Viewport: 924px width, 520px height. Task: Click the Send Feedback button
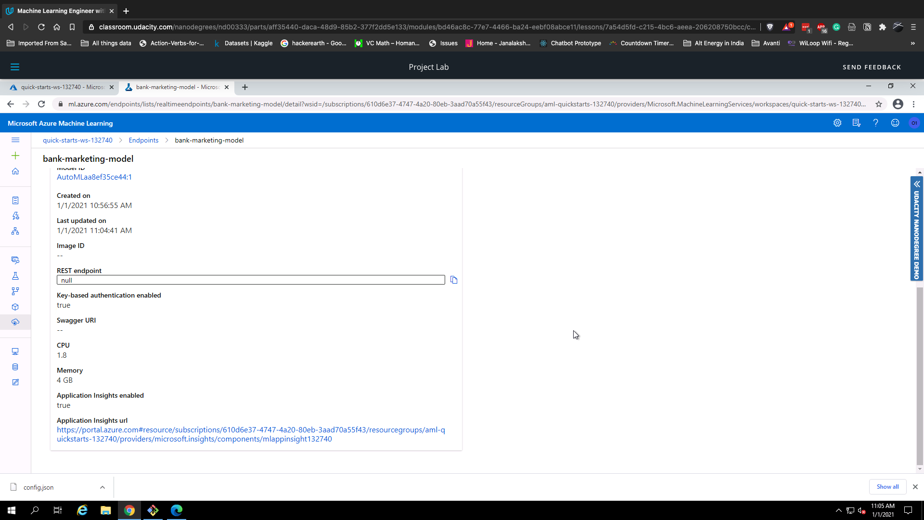tap(872, 67)
